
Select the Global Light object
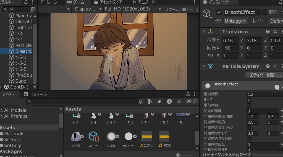[20, 22]
